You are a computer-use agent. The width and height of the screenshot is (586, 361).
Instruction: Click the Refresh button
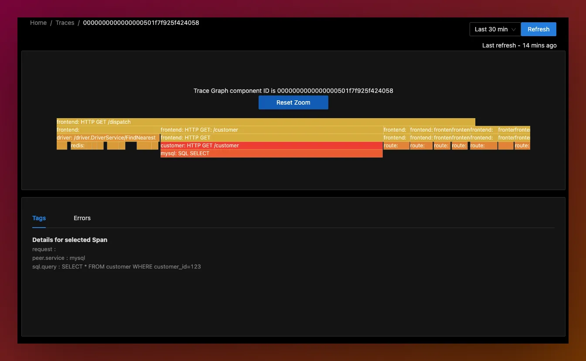pyautogui.click(x=538, y=29)
